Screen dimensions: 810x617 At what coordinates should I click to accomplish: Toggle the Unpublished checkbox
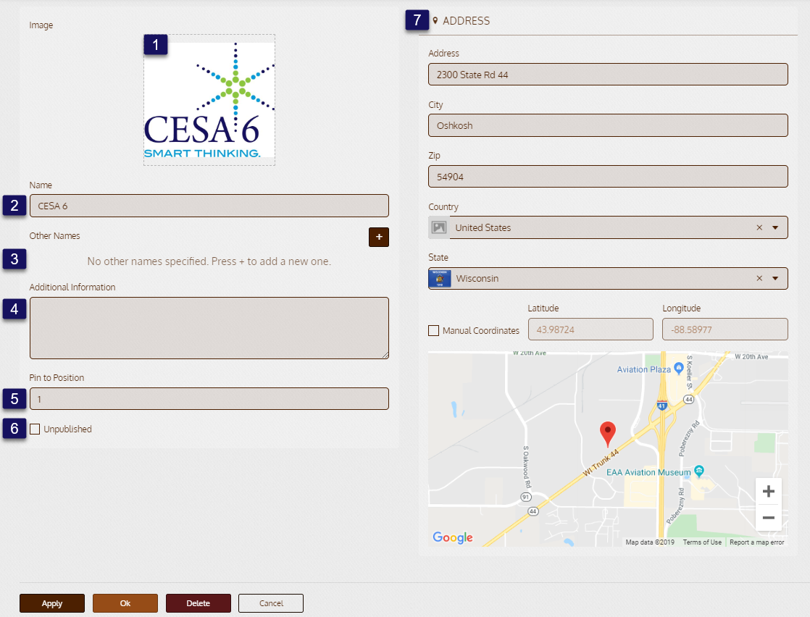(x=35, y=429)
